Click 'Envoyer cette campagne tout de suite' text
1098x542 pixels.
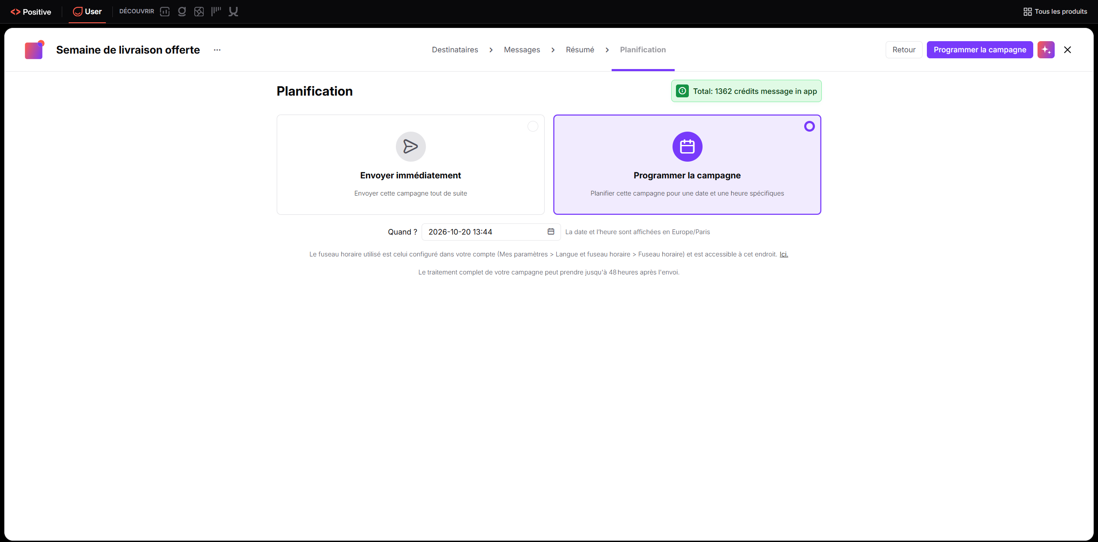[x=410, y=193]
